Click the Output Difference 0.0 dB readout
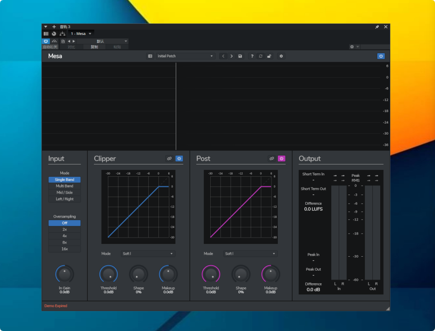 pos(313,289)
